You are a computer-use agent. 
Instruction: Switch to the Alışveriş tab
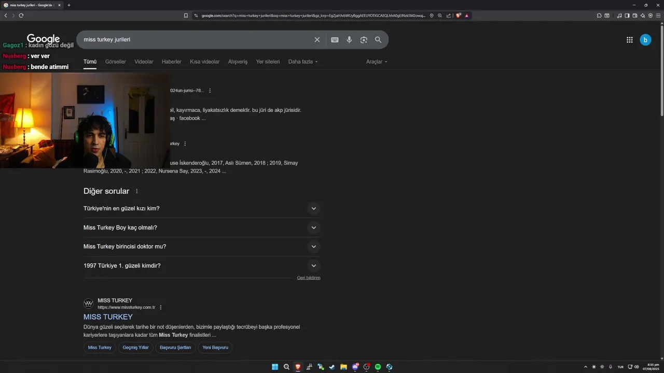pos(238,62)
